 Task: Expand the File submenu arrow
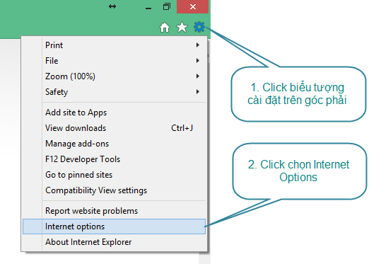[x=198, y=61]
